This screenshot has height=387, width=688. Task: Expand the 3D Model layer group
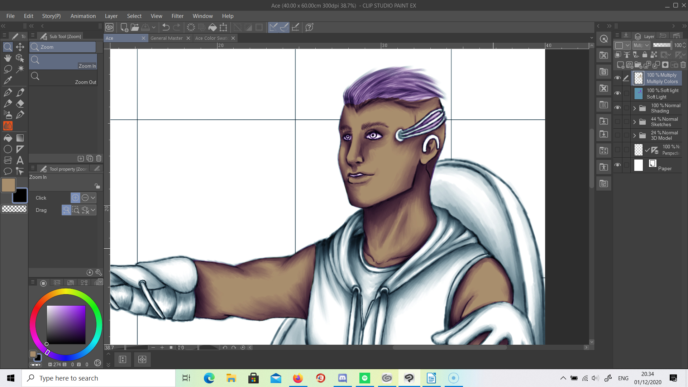(x=635, y=135)
